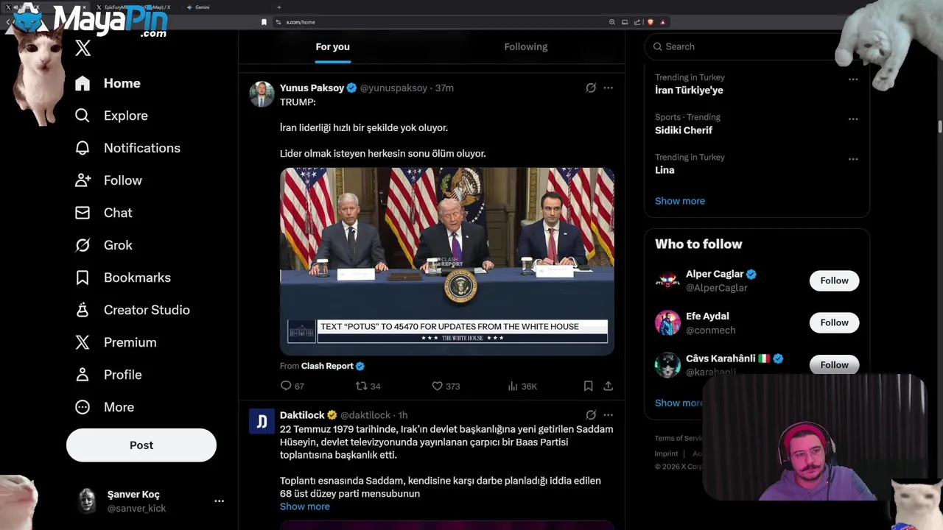The height and width of the screenshot is (530, 943).
Task: Open Alper Caglar's avatar in Who to follow
Action: (x=667, y=280)
